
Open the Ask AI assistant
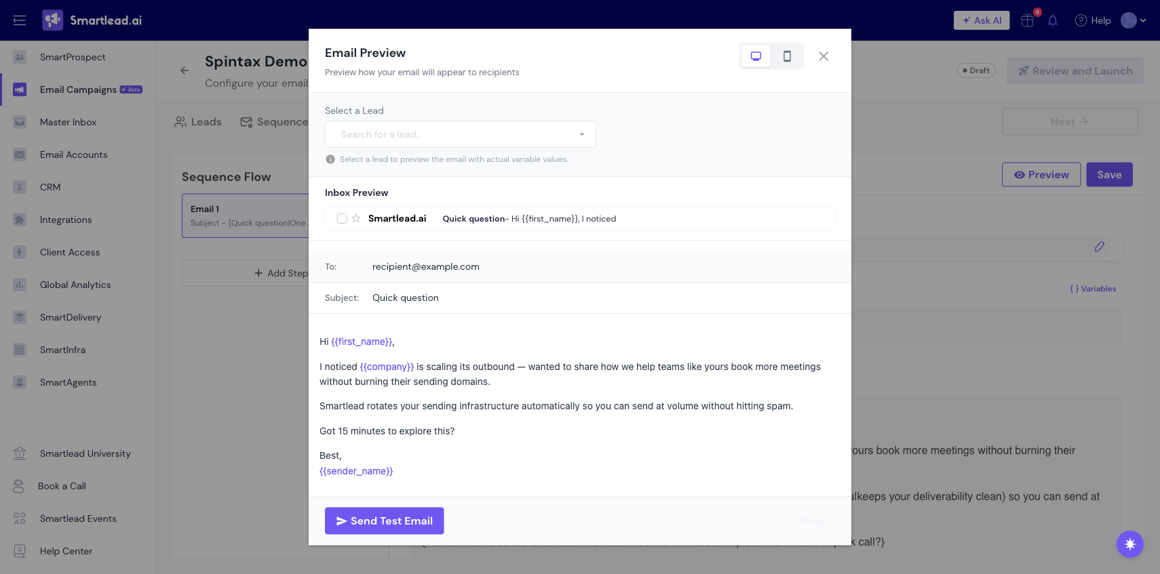(982, 20)
